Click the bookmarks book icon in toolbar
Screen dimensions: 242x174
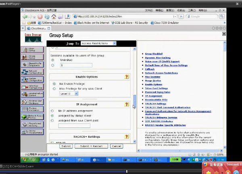pyautogui.click(x=67, y=17)
